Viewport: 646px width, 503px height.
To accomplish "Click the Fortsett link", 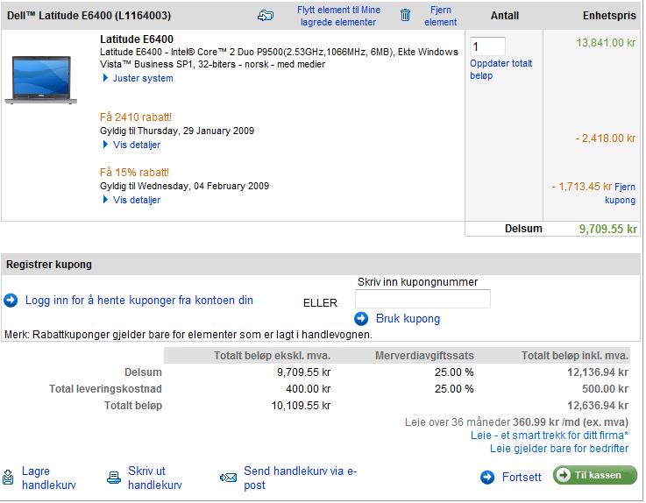I will [x=522, y=477].
